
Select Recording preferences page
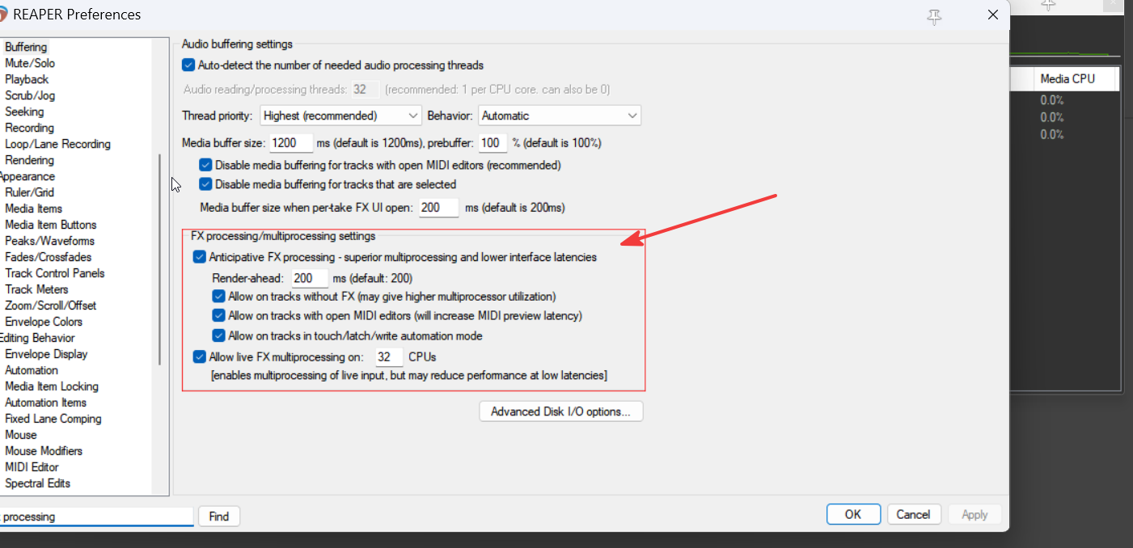29,128
